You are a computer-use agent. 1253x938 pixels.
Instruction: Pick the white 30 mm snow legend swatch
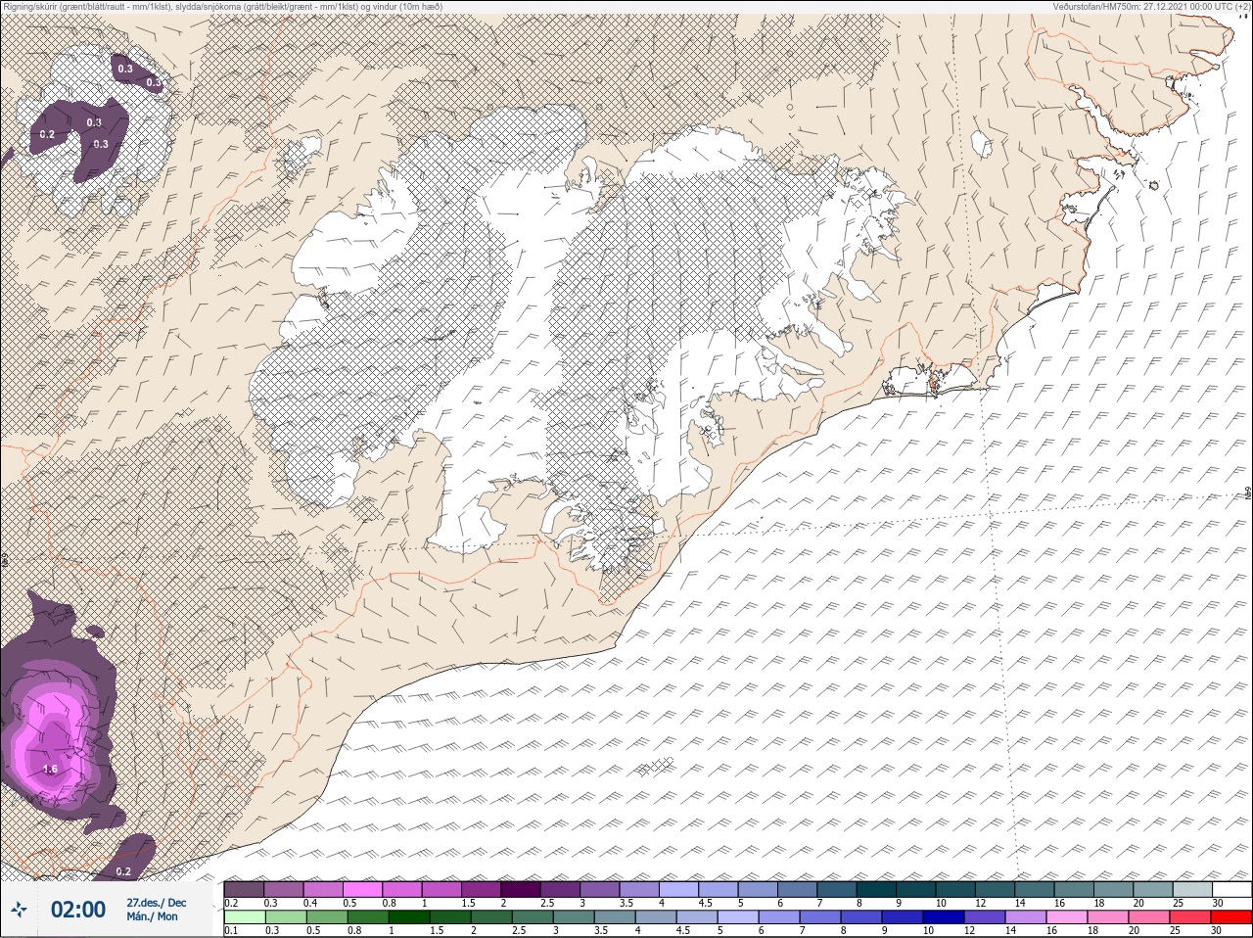click(x=1231, y=889)
